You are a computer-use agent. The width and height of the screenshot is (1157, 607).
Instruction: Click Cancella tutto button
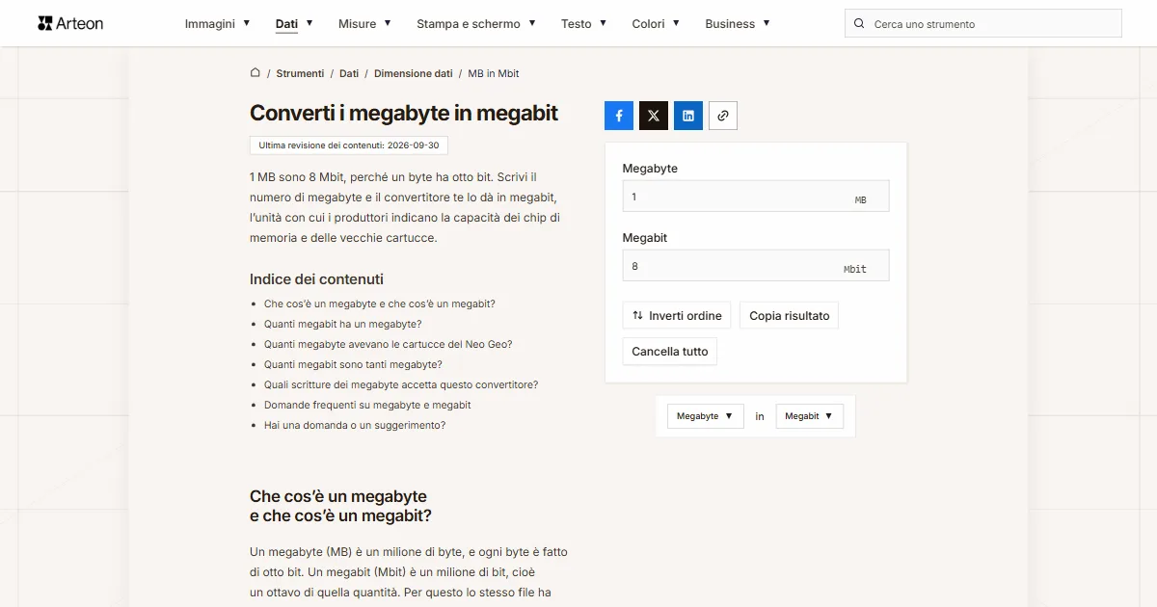coord(670,352)
